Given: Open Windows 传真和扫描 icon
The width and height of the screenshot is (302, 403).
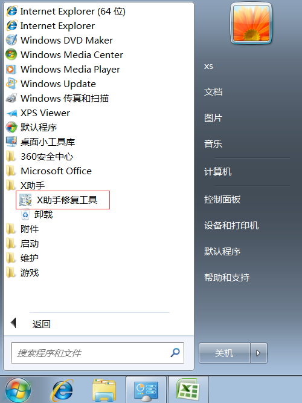Looking at the screenshot, I should coord(11,98).
